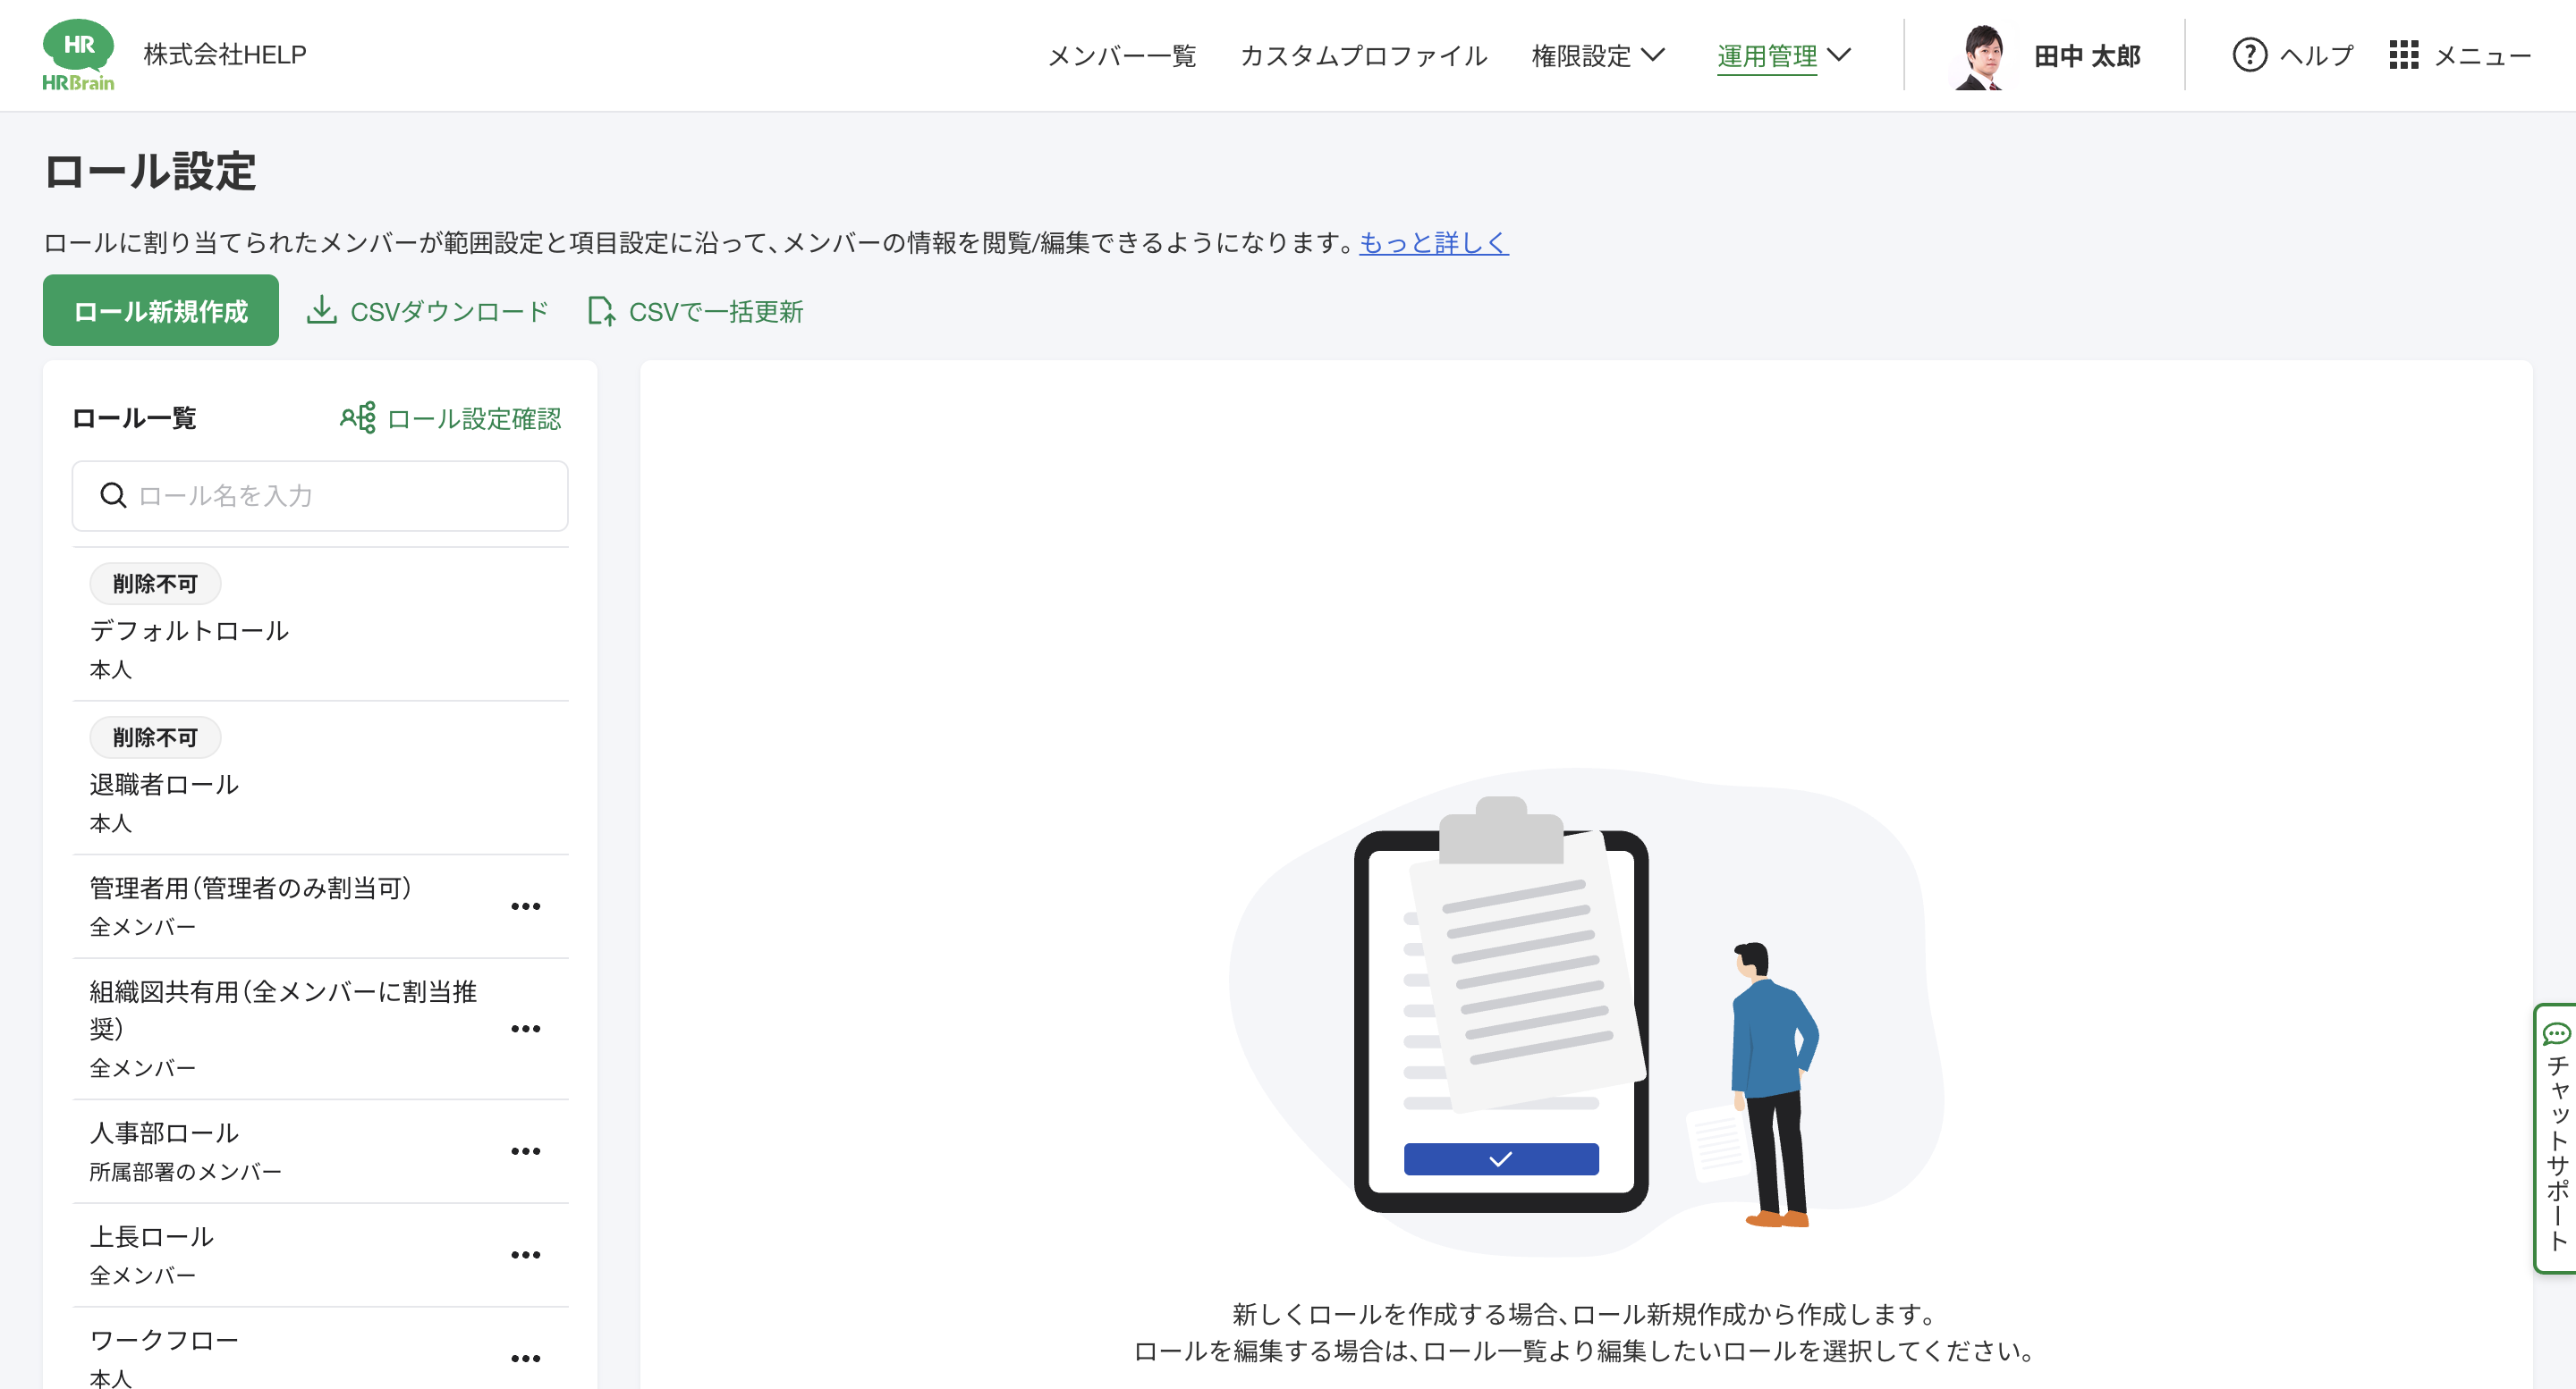
Task: Open the grid メニュー icon
Action: click(2403, 55)
